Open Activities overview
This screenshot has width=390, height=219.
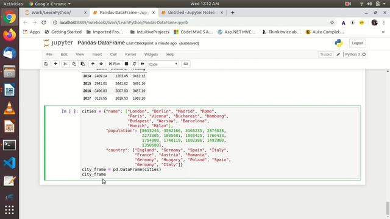coord(13,4)
